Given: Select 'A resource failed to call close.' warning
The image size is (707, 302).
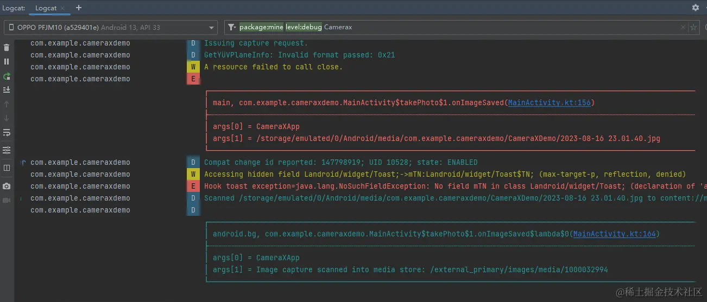Looking at the screenshot, I should click(x=273, y=67).
